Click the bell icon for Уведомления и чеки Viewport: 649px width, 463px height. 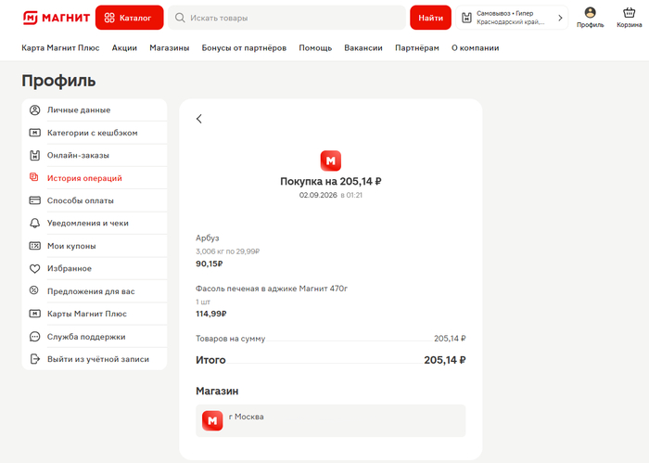tap(35, 224)
